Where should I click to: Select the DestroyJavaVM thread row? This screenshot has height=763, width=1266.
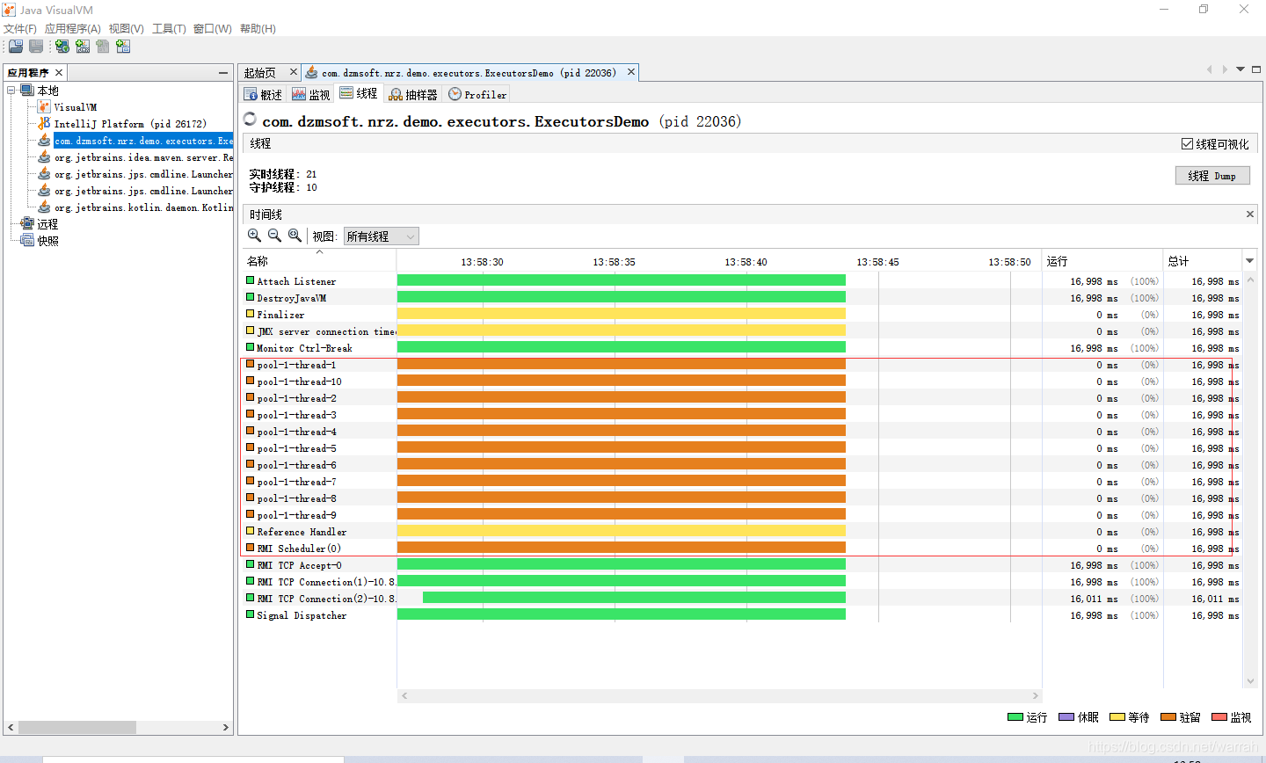[x=742, y=298]
